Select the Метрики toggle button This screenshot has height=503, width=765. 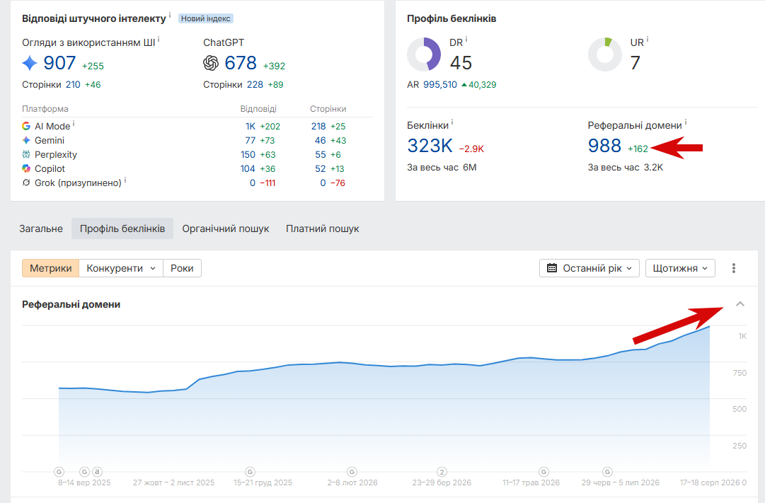coord(51,268)
